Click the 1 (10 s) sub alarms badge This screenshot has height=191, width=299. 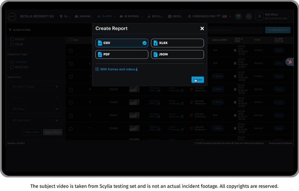tap(218, 128)
